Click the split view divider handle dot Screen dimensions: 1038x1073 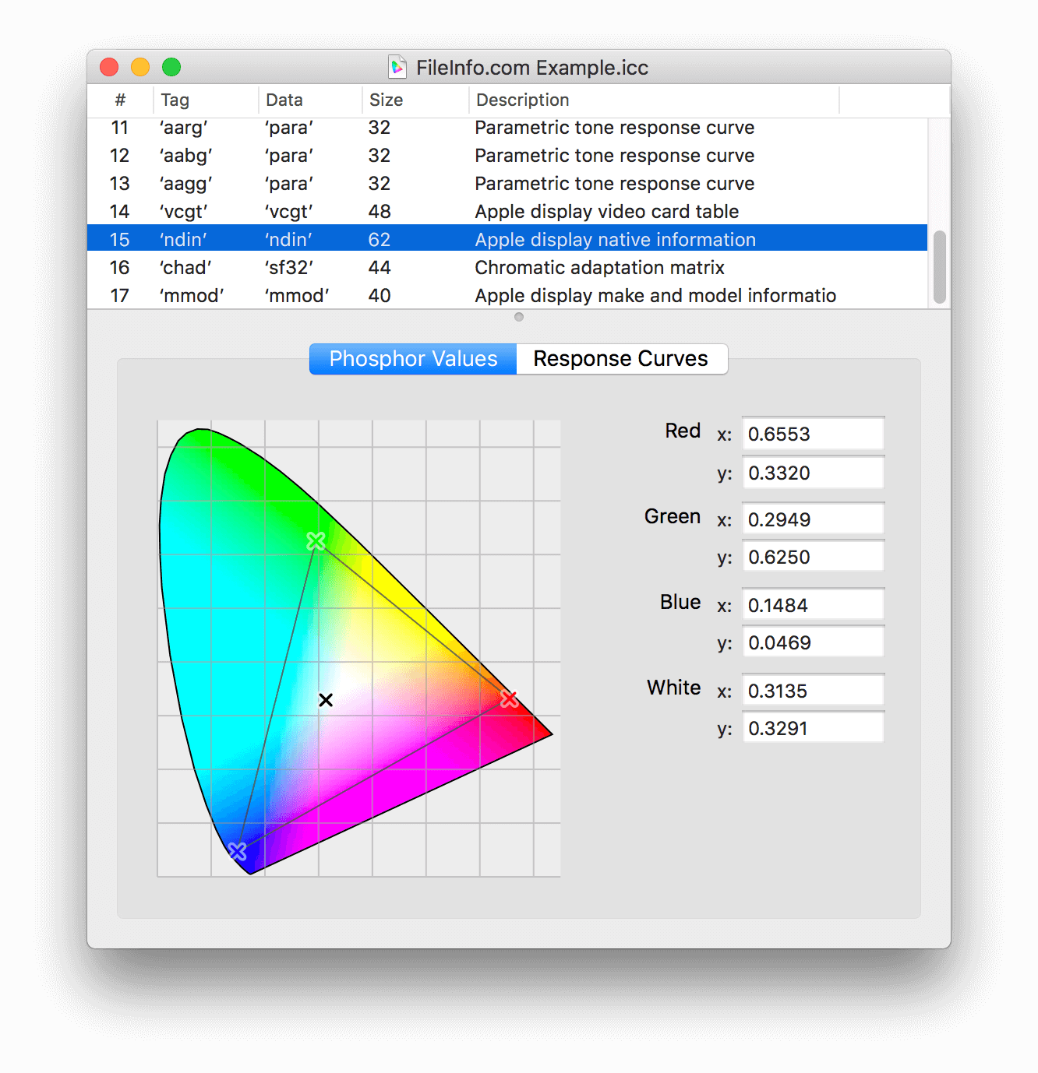pos(519,317)
